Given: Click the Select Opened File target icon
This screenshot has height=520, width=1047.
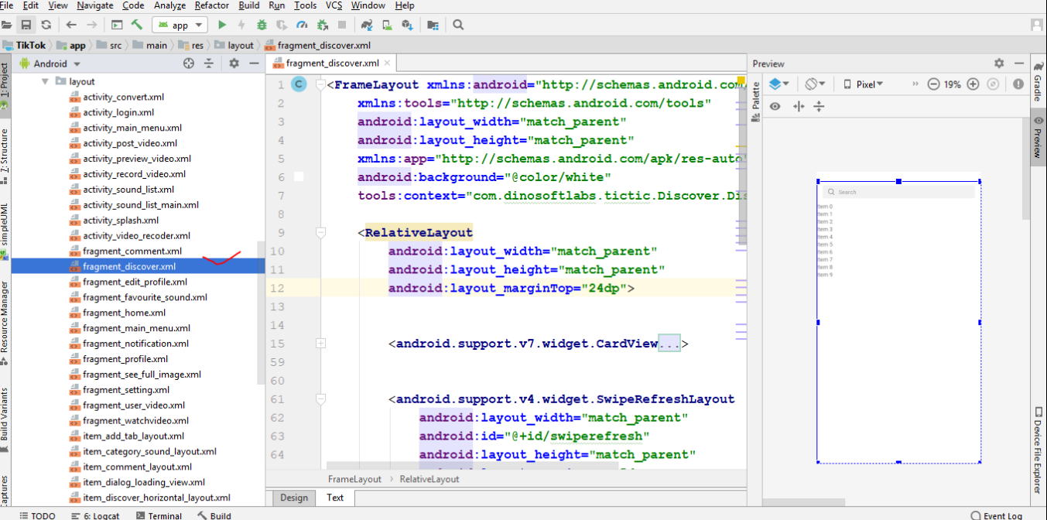Looking at the screenshot, I should [189, 63].
